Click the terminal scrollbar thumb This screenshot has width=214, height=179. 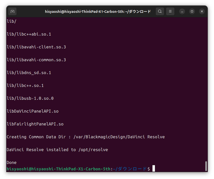point(206,166)
